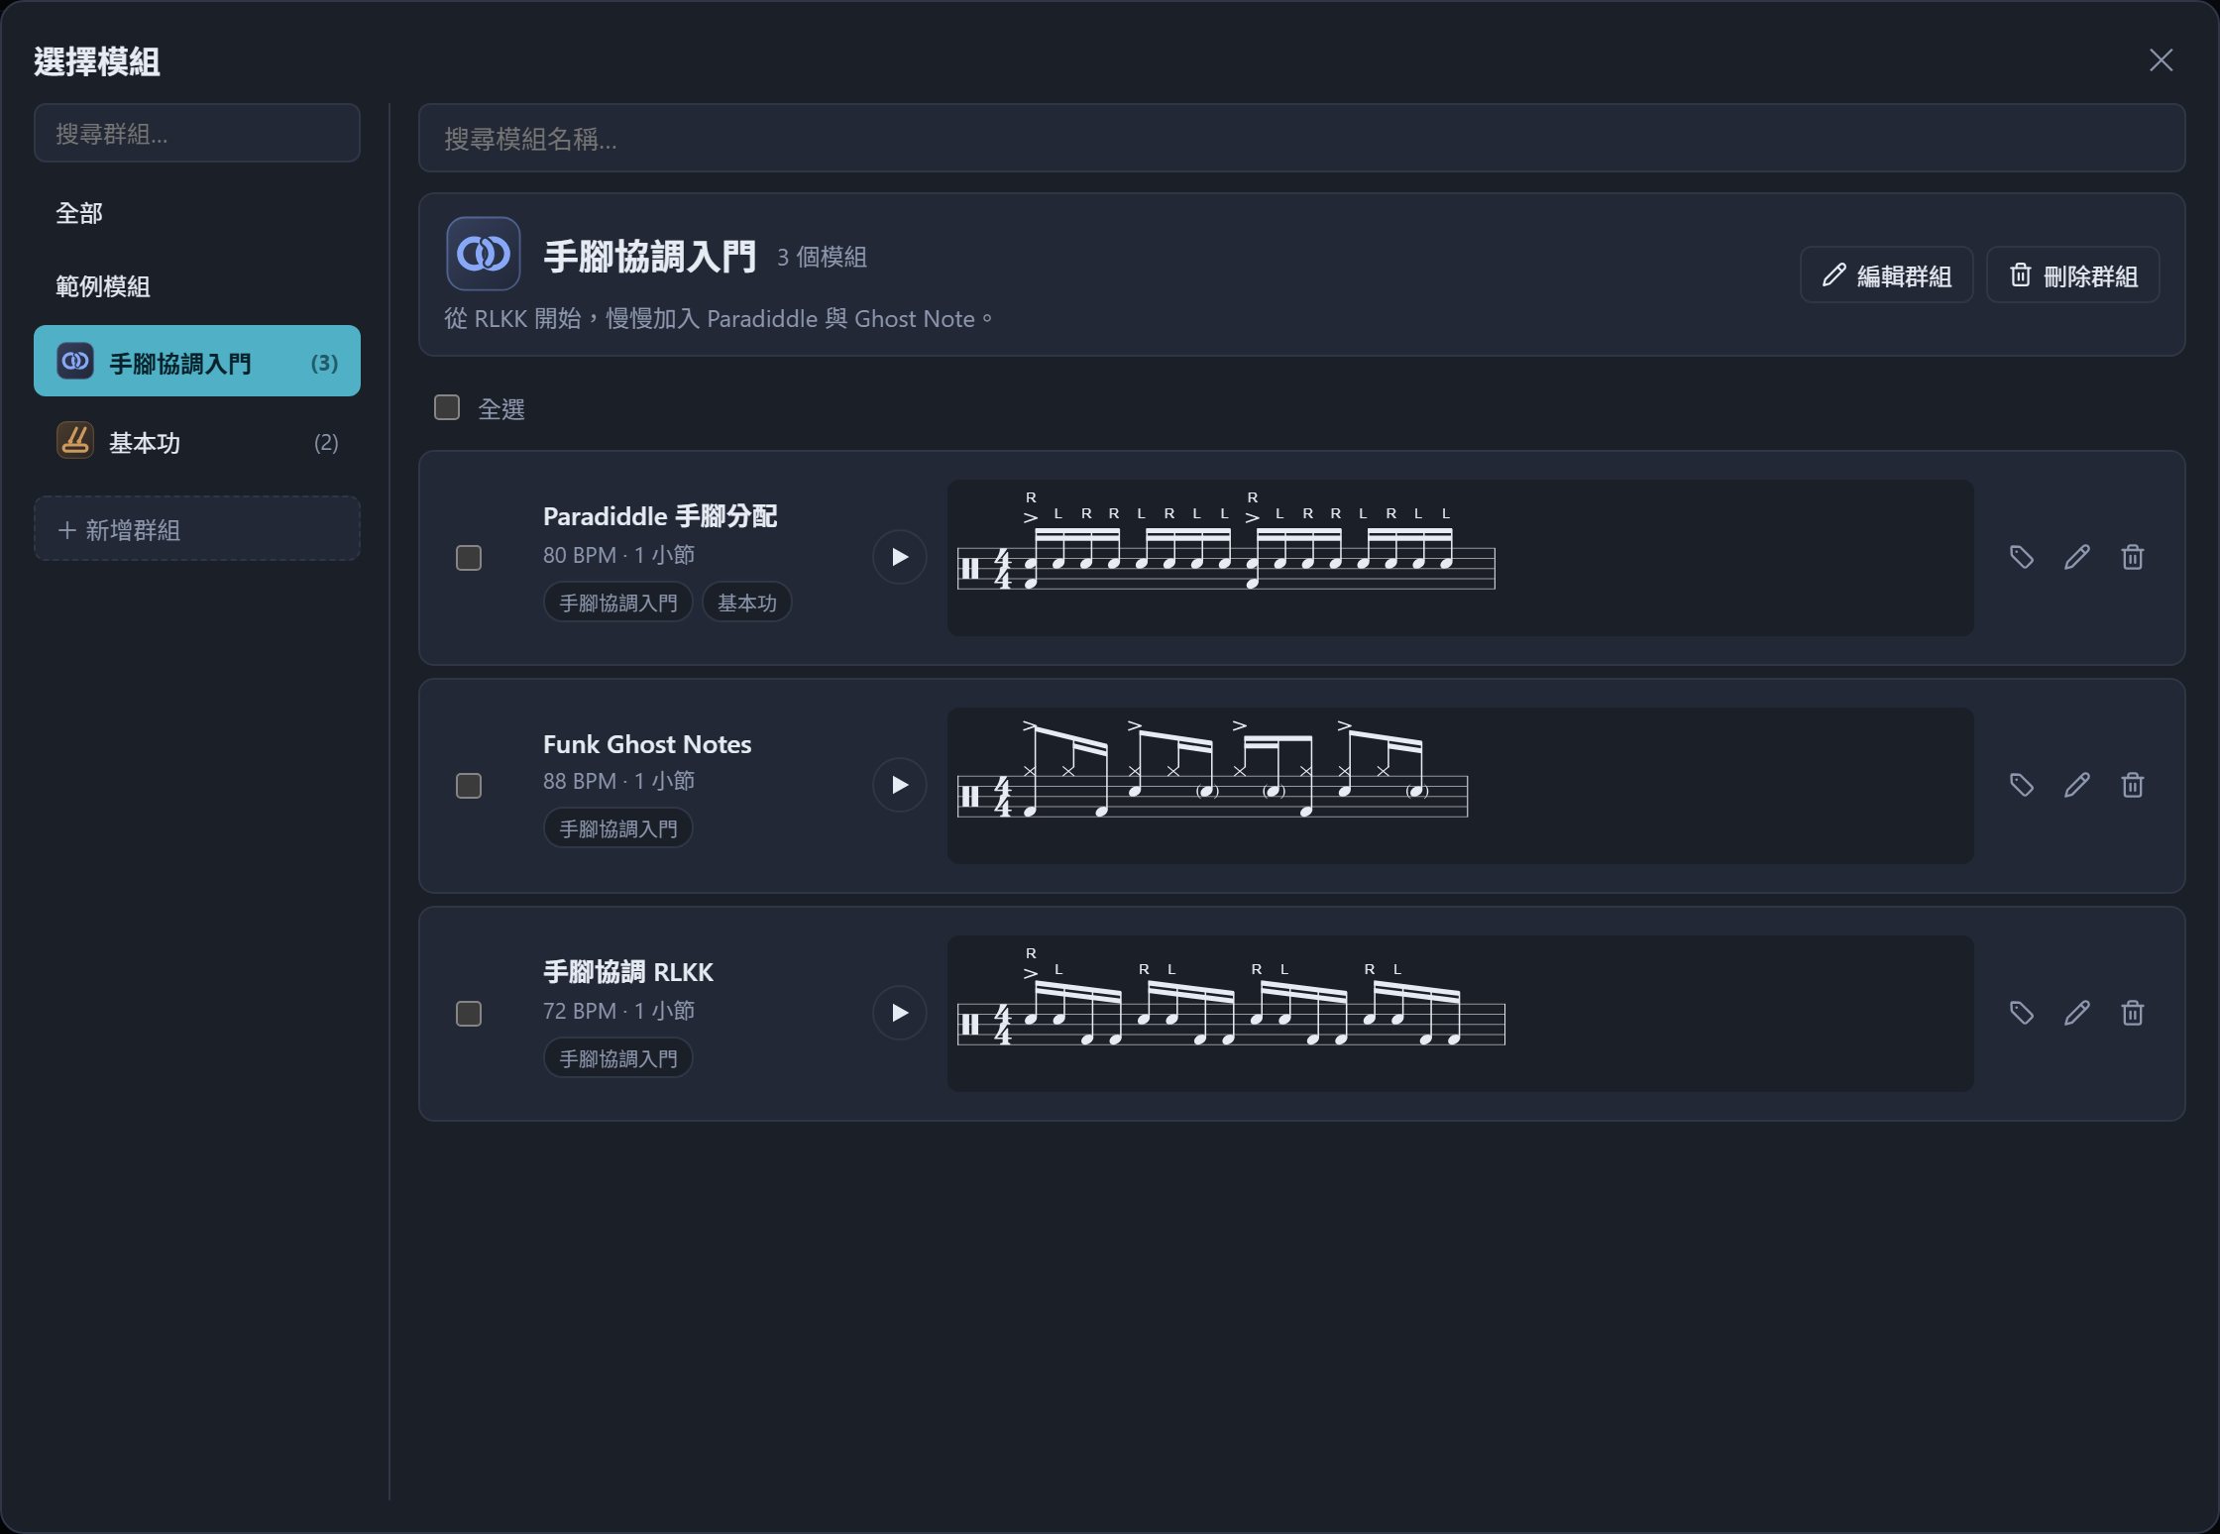Delete the 手腳協調 RLKK module
The width and height of the screenshot is (2220, 1534).
(x=2133, y=1013)
